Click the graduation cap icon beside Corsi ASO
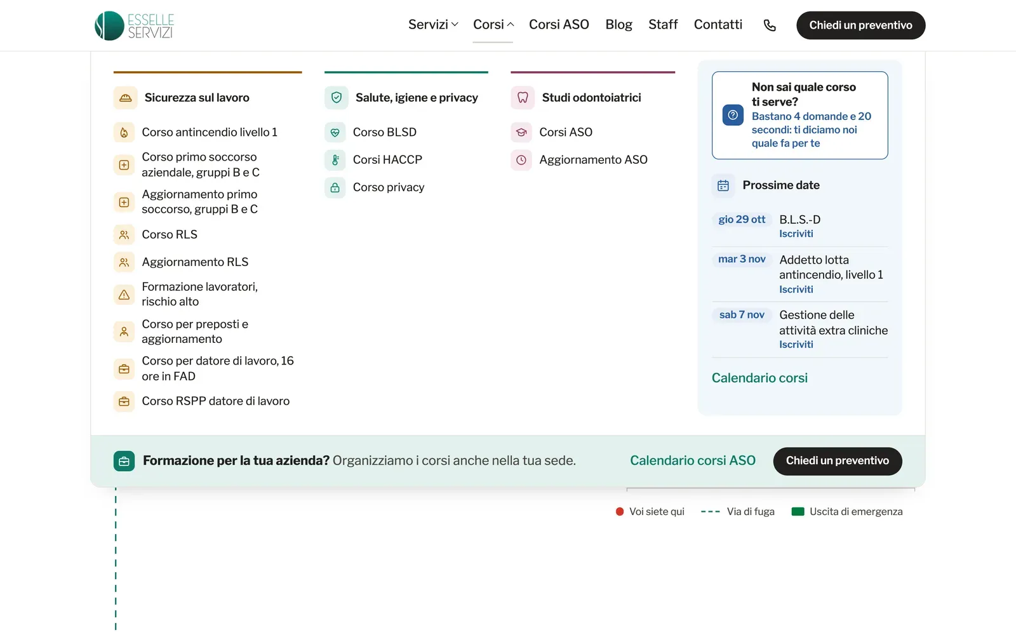1016x635 pixels. [521, 132]
